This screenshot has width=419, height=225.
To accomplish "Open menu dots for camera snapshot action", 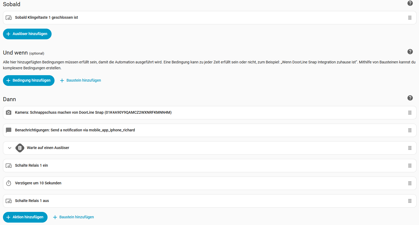I will click(410, 113).
